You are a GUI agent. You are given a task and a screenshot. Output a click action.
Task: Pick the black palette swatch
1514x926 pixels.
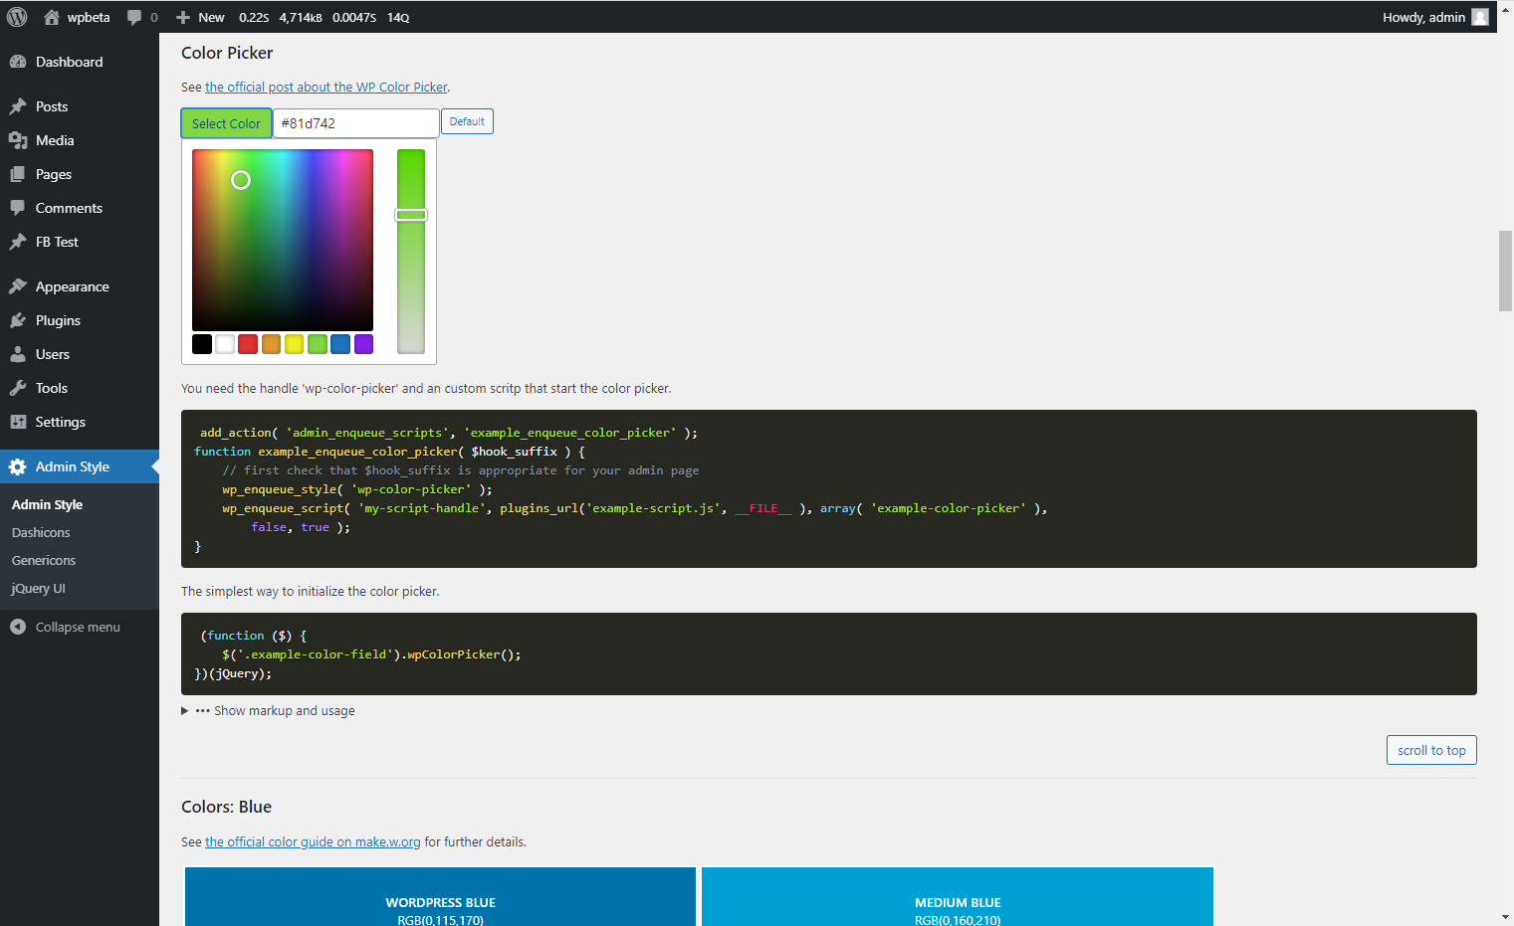[x=202, y=344]
